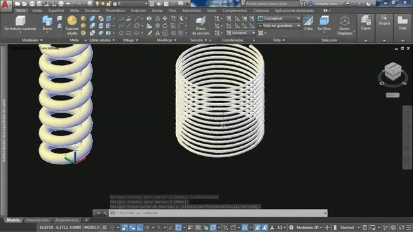
Task: Click the Sin filtro selection filter
Action: 324,23
